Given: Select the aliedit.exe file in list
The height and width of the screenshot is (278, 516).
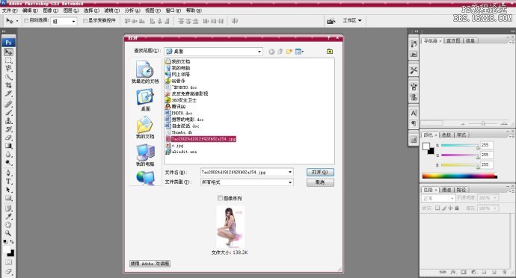Looking at the screenshot, I should click(x=181, y=152).
